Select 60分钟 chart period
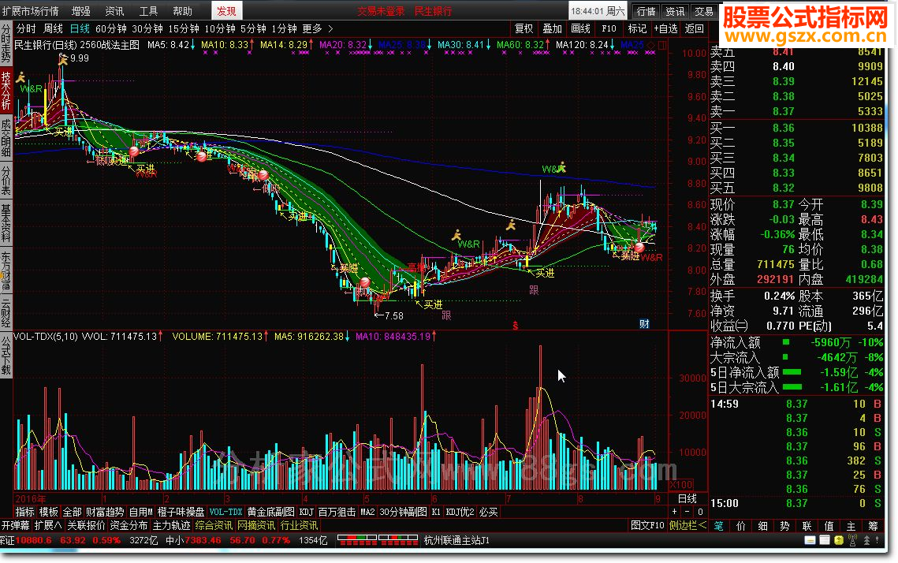898x563 pixels. pyautogui.click(x=110, y=28)
